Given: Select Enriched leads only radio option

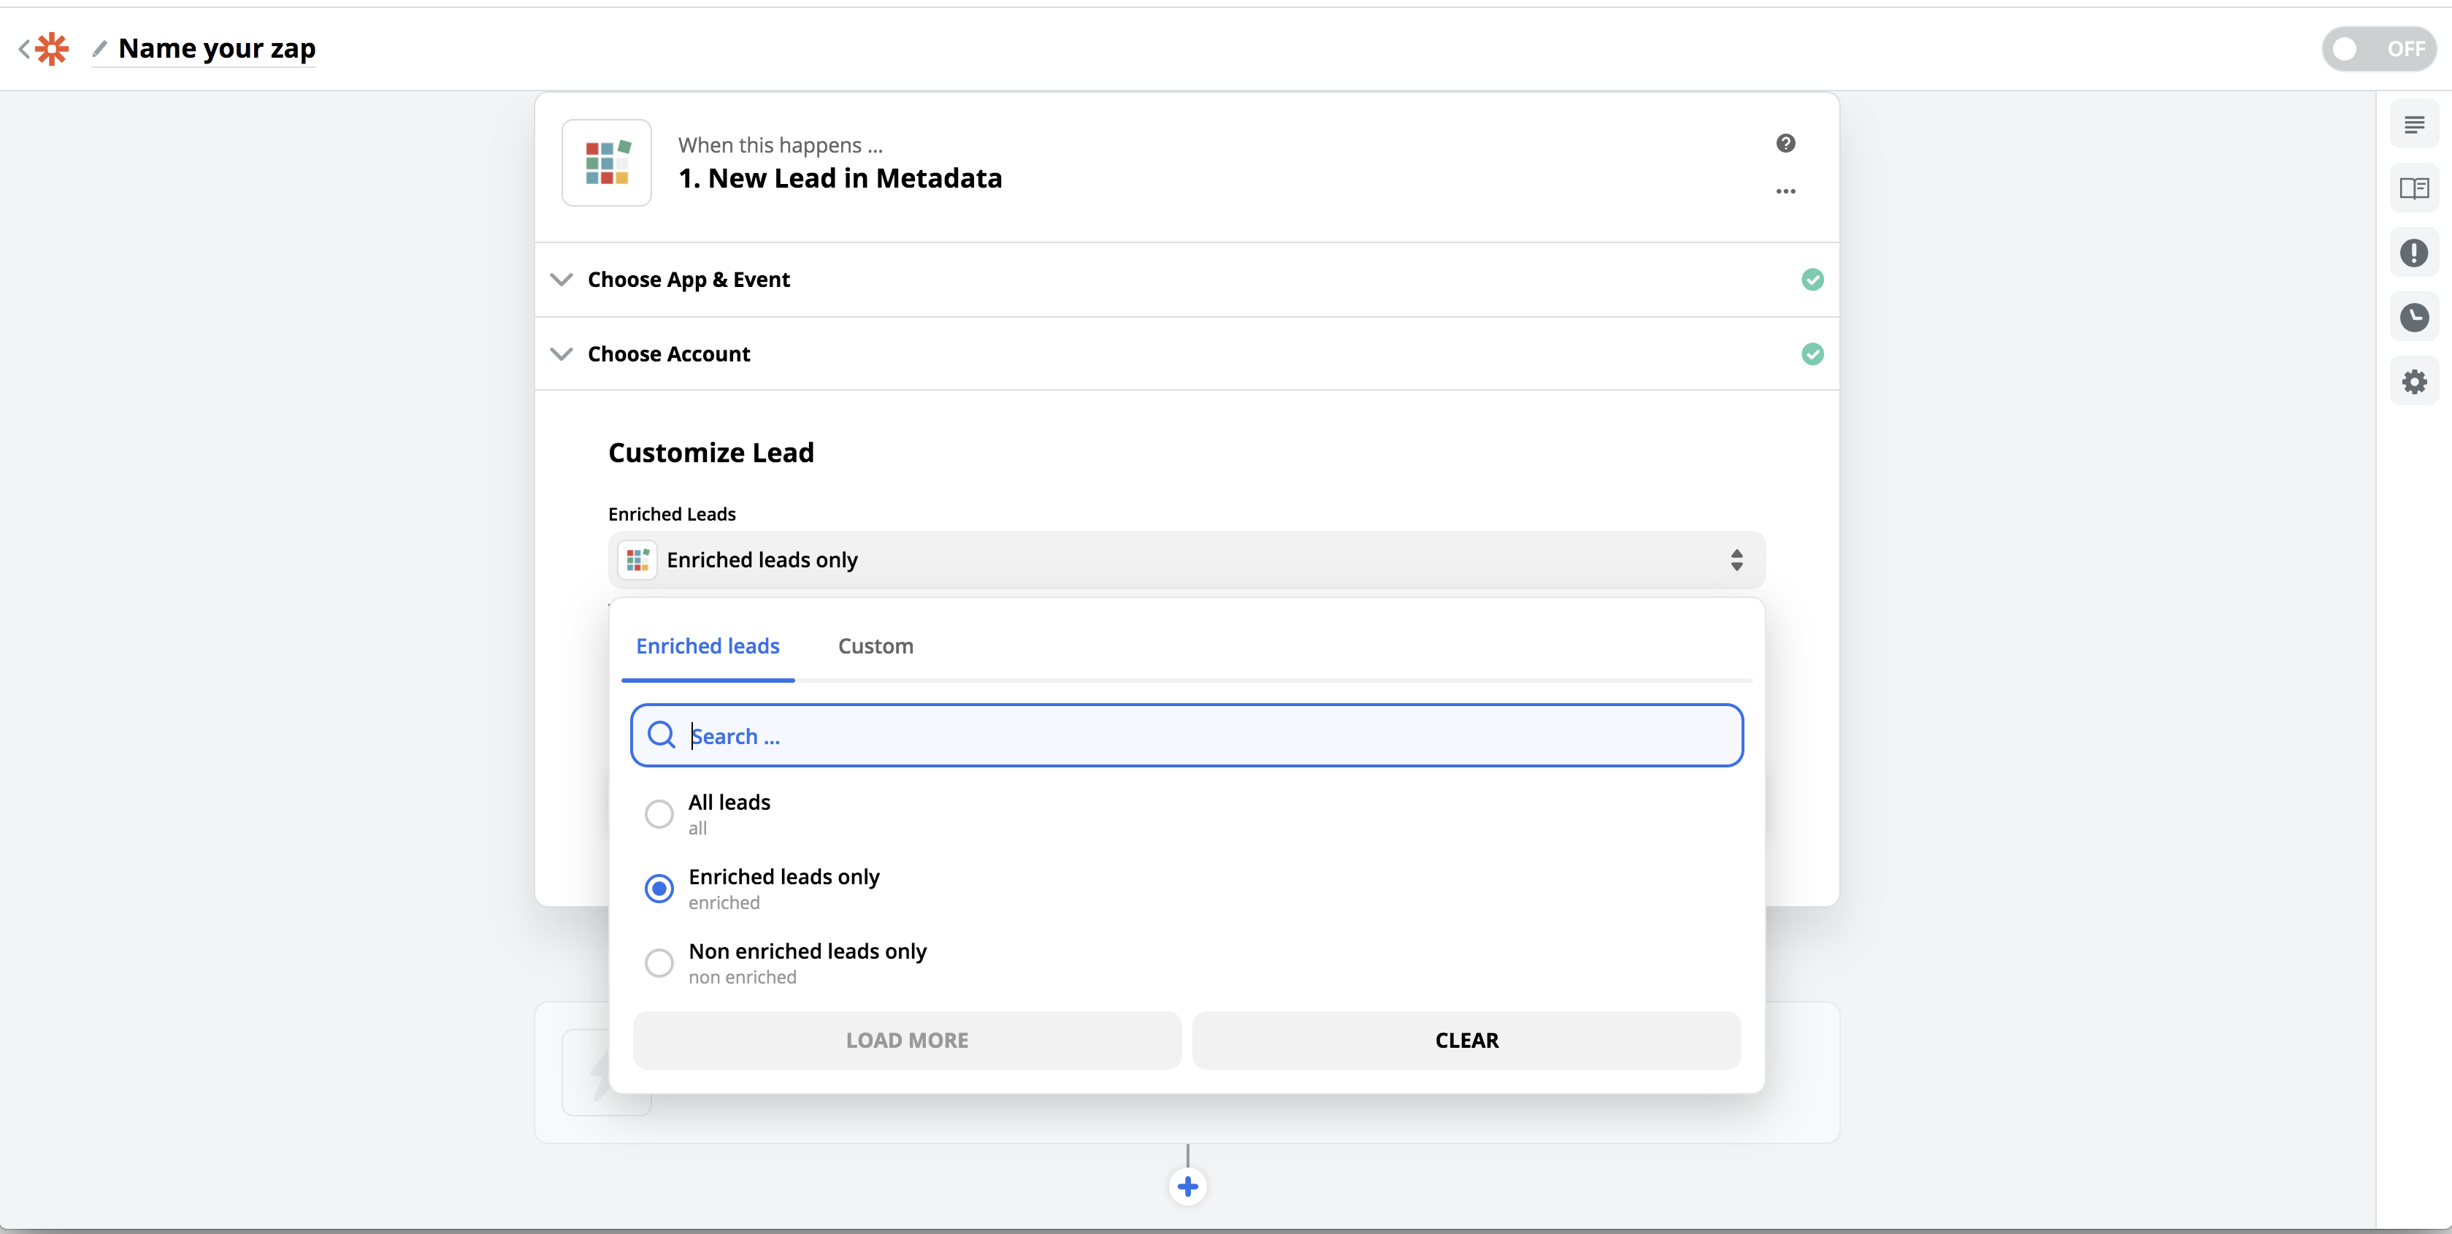Looking at the screenshot, I should 659,889.
